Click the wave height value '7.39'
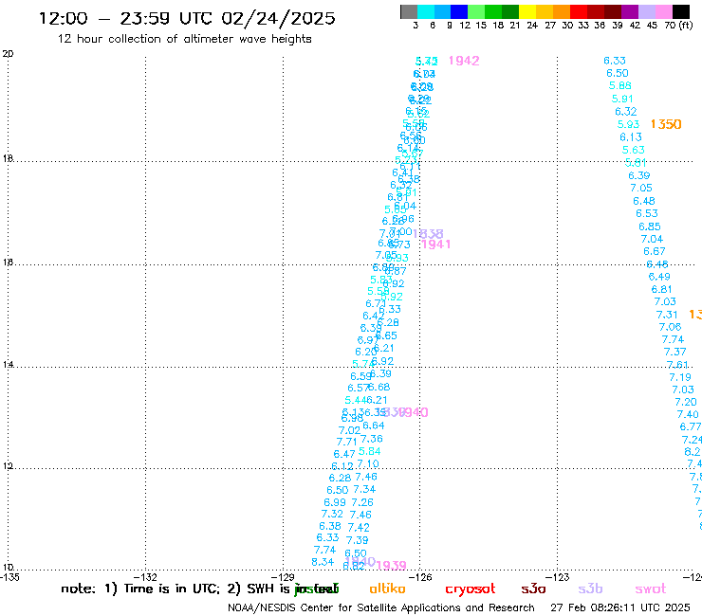Viewport: 702px width, 616px height. [357, 540]
